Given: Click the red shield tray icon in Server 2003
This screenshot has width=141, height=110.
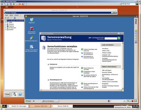Looking at the screenshot, I should pos(132,101).
